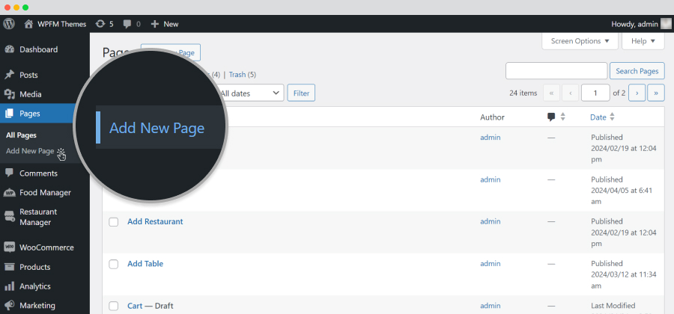
Task: Open the Cart draft page link
Action: tap(135, 306)
